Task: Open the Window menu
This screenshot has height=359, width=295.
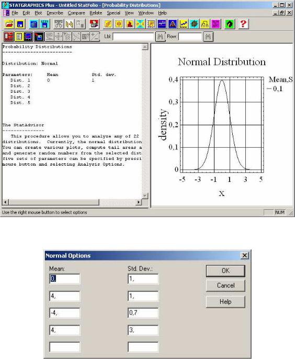Action: coord(146,13)
